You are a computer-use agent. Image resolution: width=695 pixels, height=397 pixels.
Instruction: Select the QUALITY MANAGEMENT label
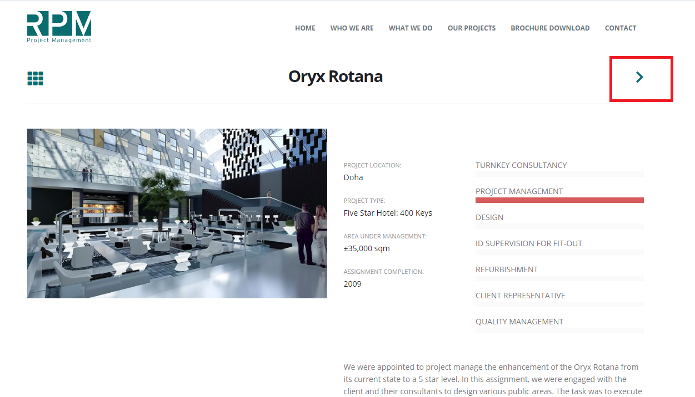tap(519, 322)
